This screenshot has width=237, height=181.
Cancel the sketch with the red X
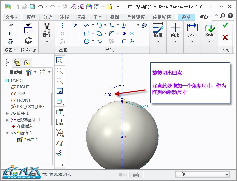click(x=225, y=37)
